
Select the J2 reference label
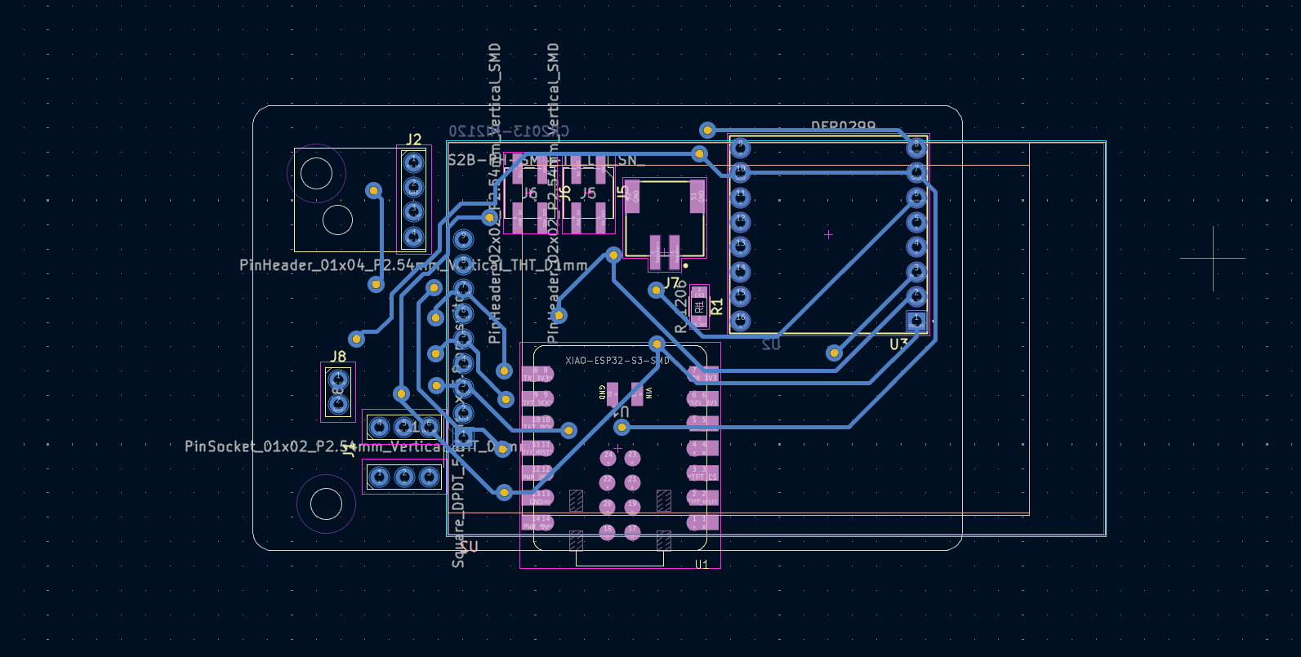[414, 140]
